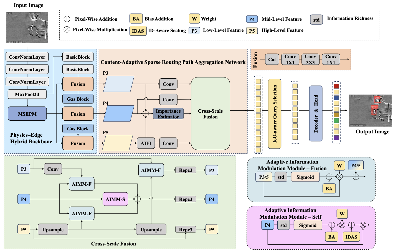Select the P4 Mid-Level Feature legend box

coord(252,19)
